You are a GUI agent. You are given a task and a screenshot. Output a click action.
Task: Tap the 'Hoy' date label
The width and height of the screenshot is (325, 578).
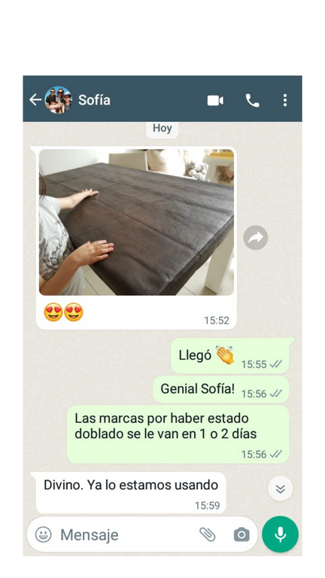(162, 129)
